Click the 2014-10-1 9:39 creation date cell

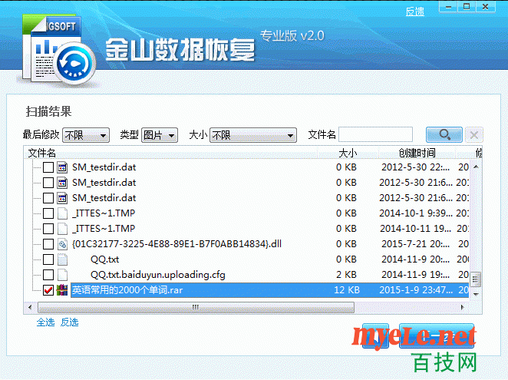[x=416, y=213]
